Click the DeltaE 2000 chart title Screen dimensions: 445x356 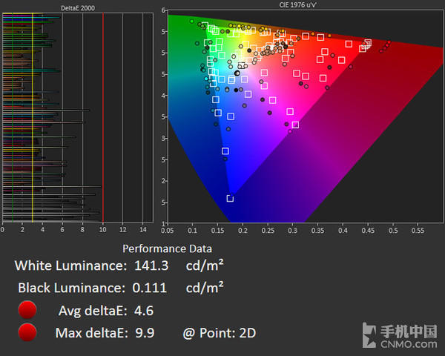pos(78,8)
